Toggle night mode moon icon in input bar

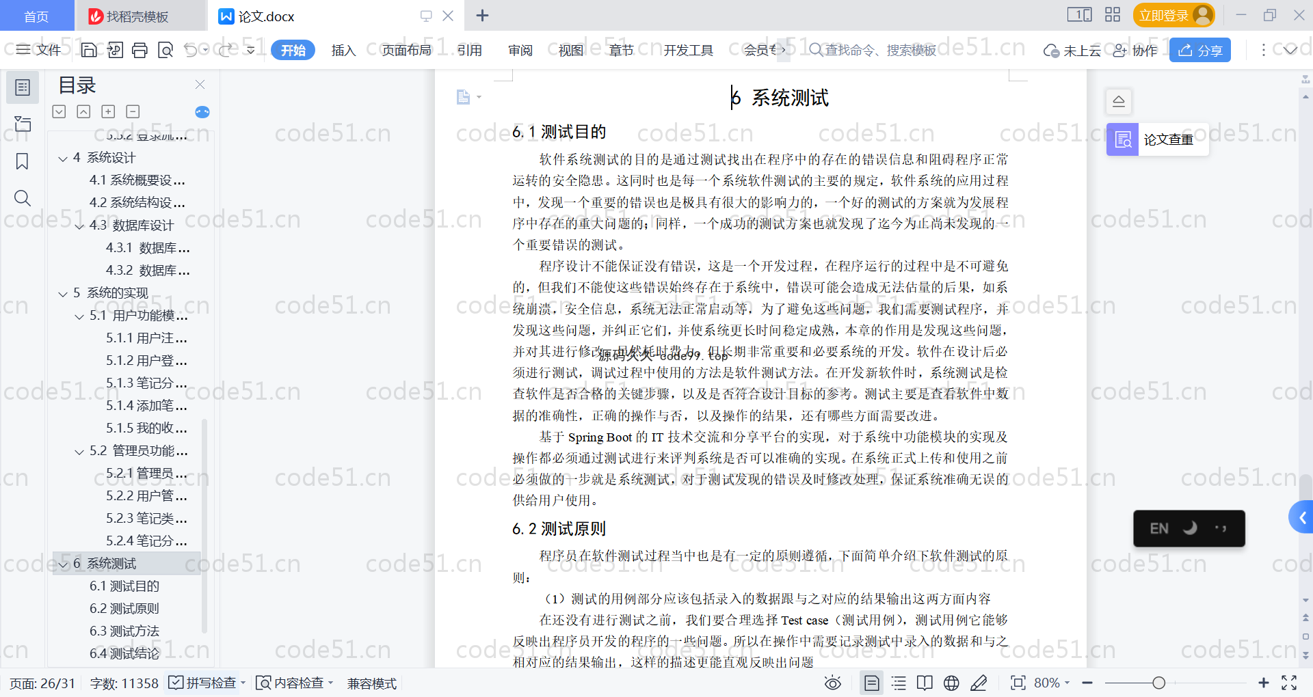point(1190,528)
